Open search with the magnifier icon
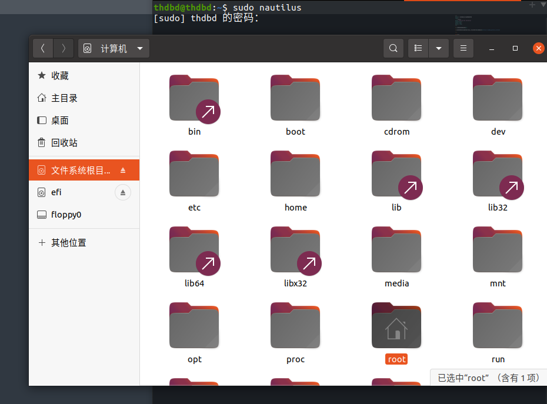This screenshot has width=547, height=404. pos(393,48)
